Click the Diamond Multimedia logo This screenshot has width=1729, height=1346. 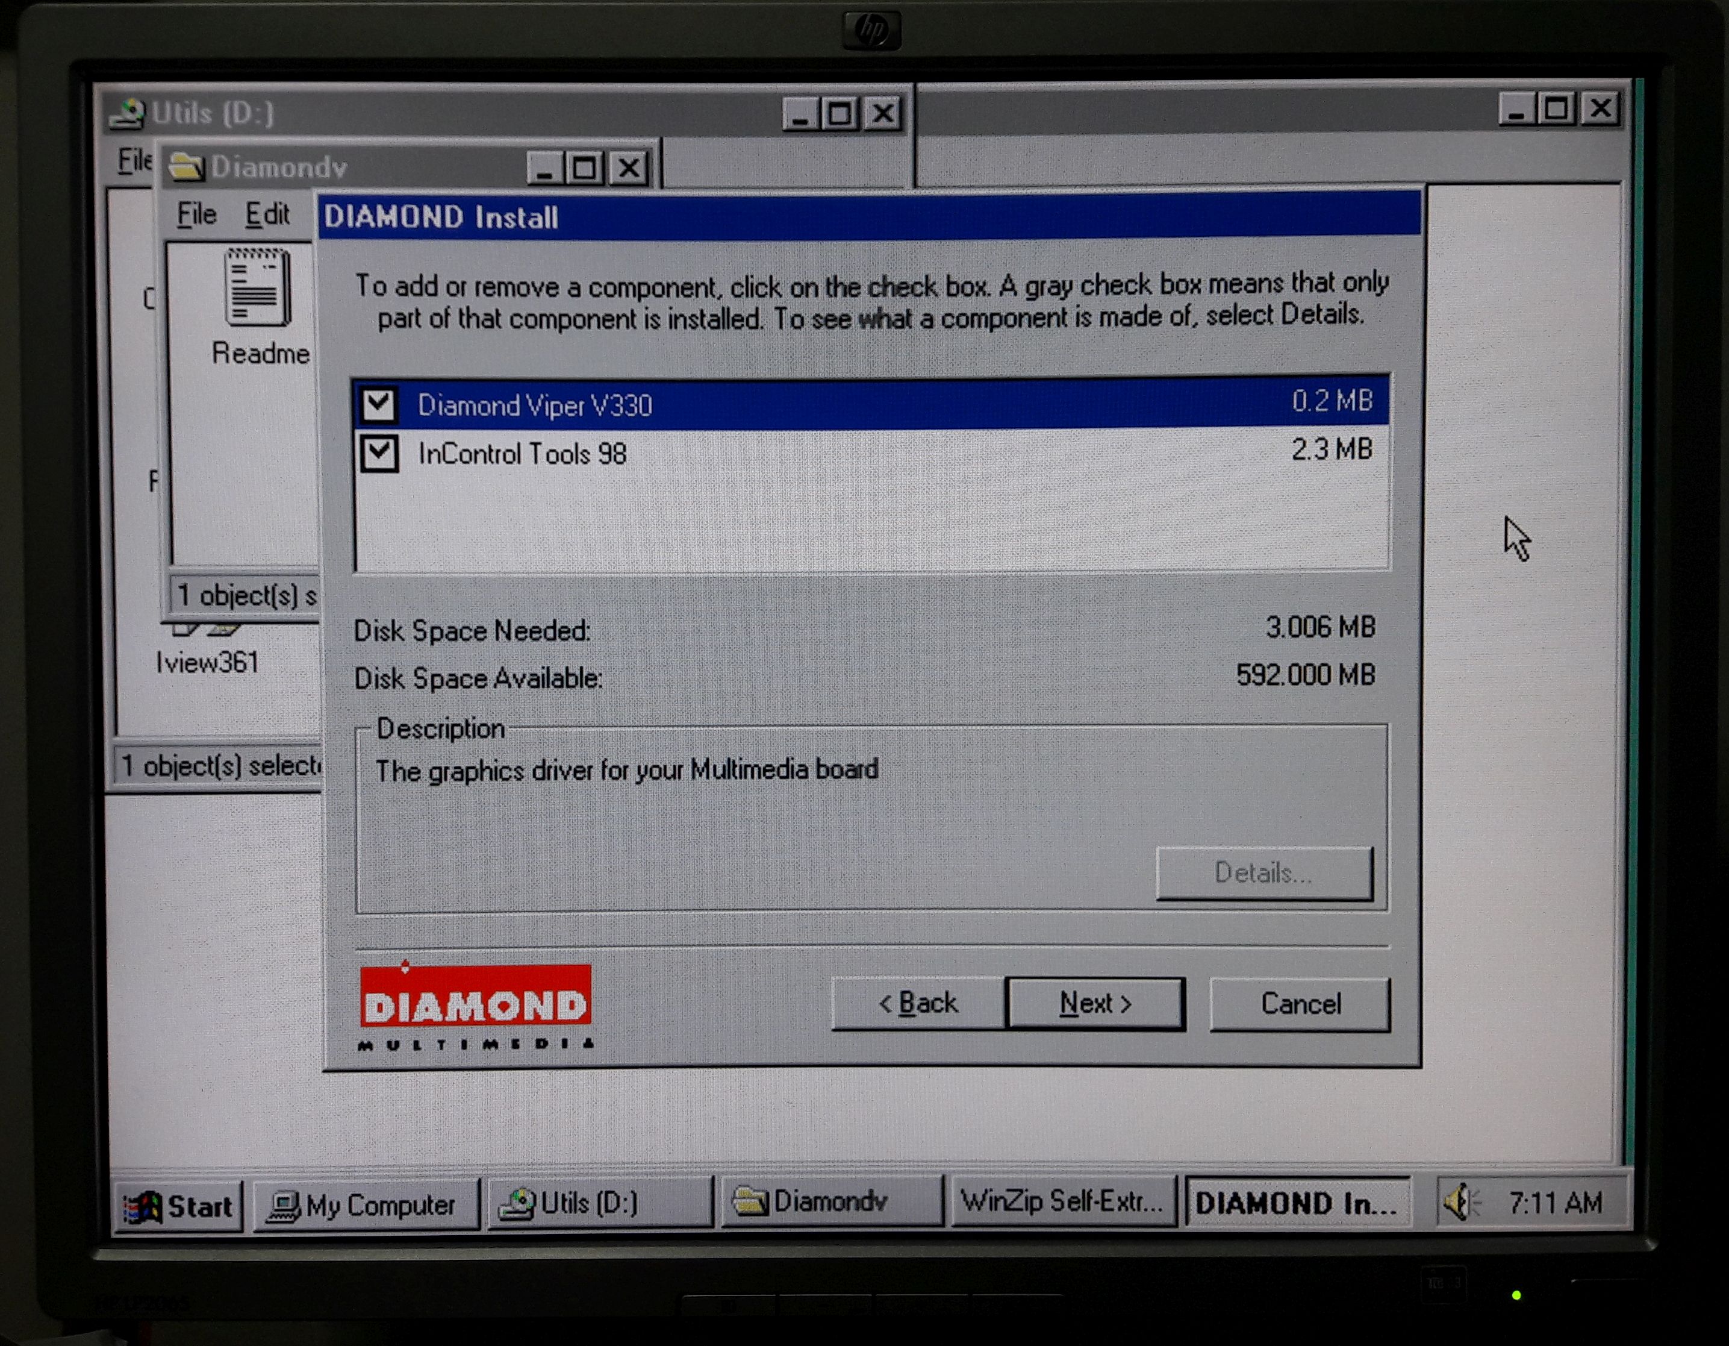coord(475,1006)
